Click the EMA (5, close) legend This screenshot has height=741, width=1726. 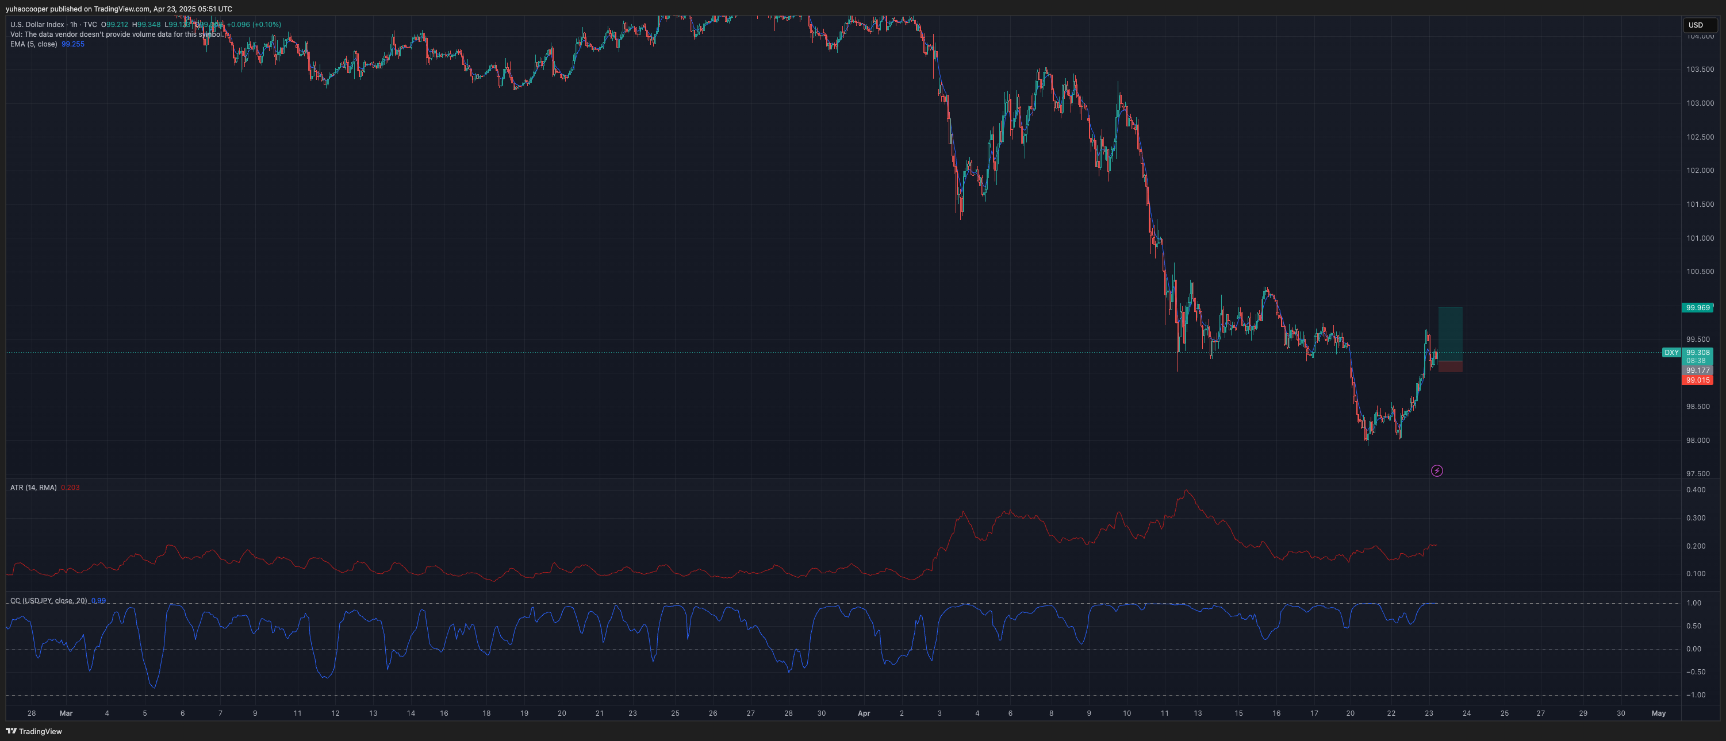point(33,44)
